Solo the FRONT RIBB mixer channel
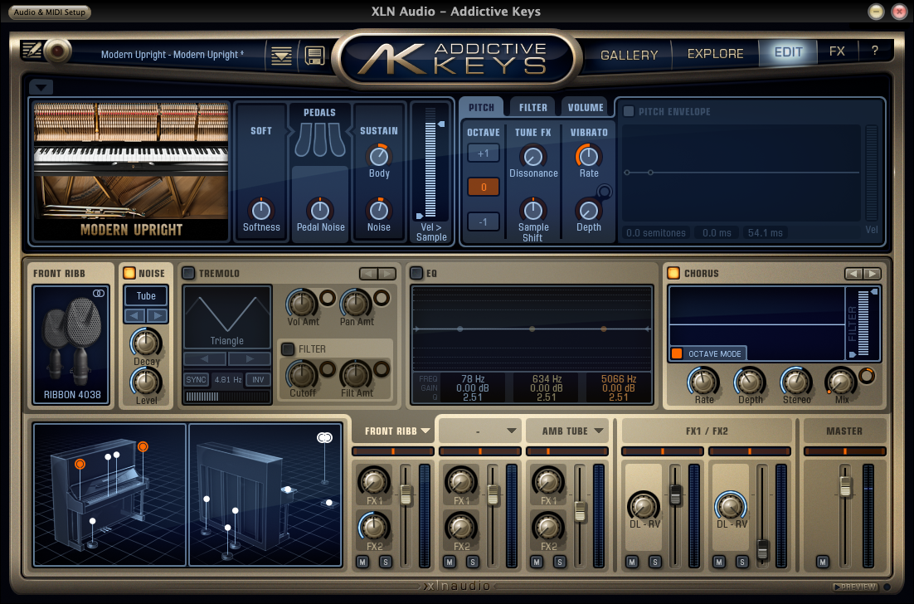This screenshot has width=914, height=604. (384, 562)
